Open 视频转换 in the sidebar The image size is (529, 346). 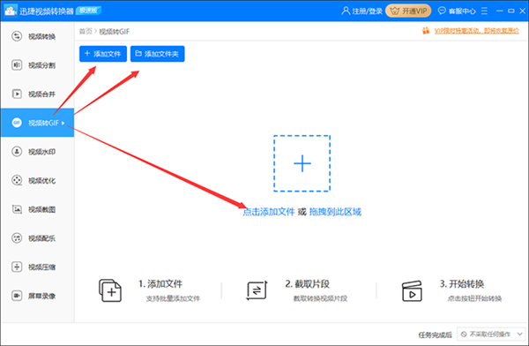(x=37, y=36)
